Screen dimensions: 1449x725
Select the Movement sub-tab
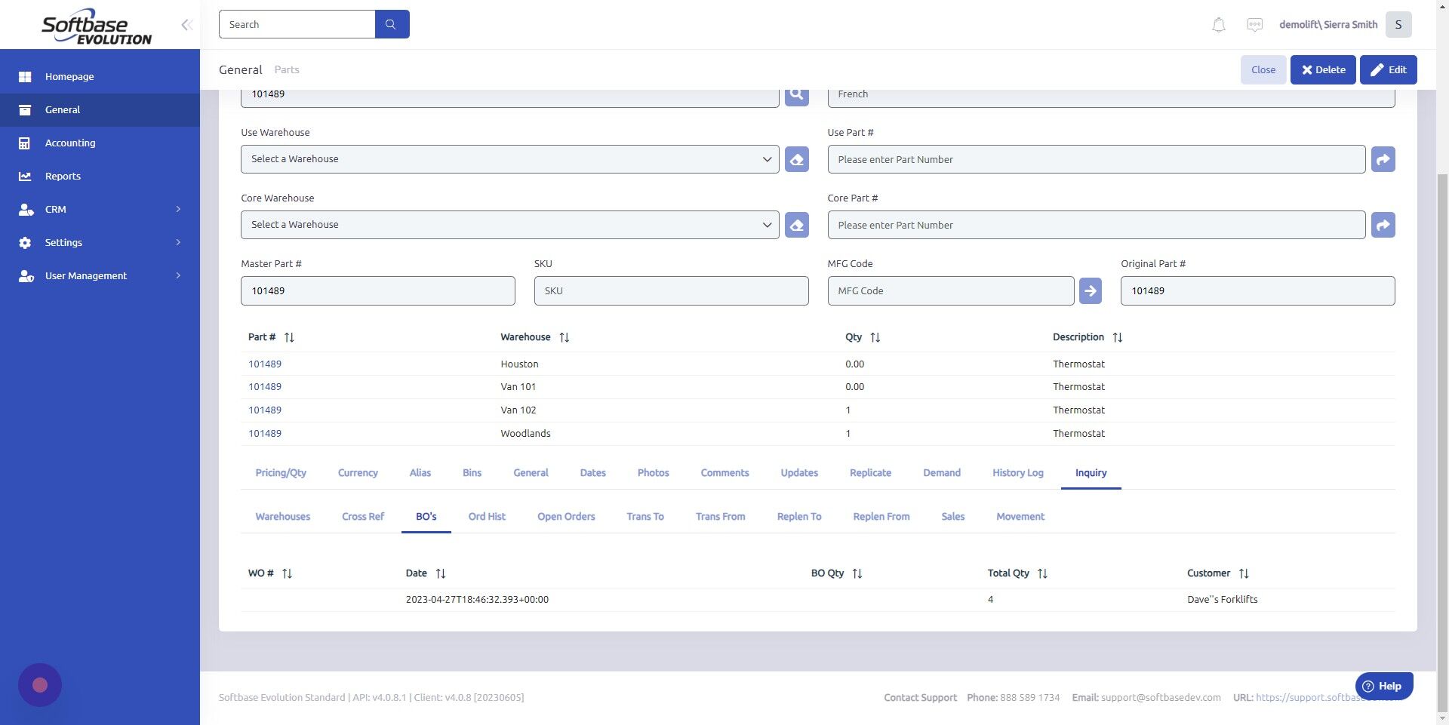(1020, 517)
